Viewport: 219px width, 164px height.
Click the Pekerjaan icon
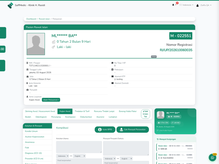[112, 70]
